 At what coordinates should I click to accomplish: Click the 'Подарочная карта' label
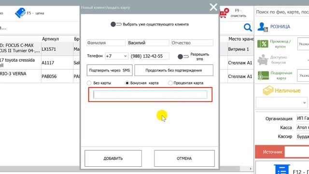(281, 75)
